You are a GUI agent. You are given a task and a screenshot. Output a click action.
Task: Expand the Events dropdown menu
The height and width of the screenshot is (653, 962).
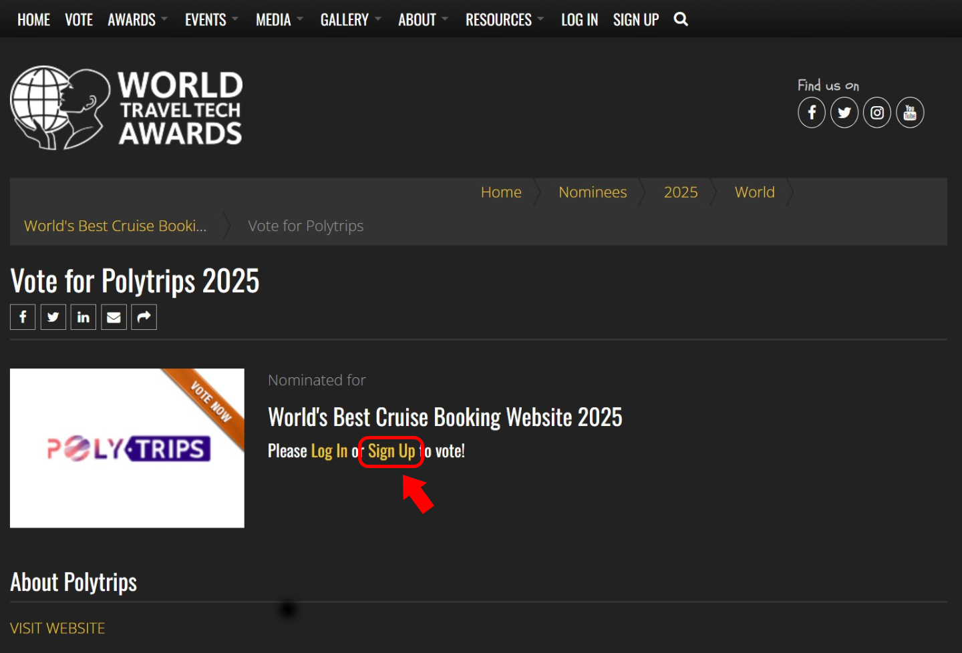click(210, 20)
